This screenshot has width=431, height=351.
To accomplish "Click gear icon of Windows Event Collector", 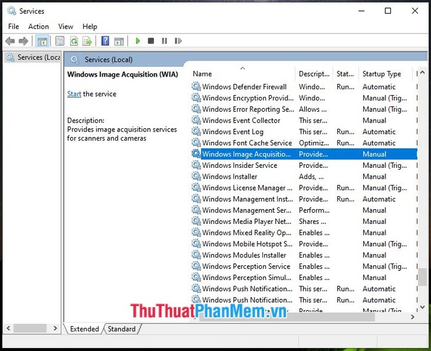I will (196, 120).
